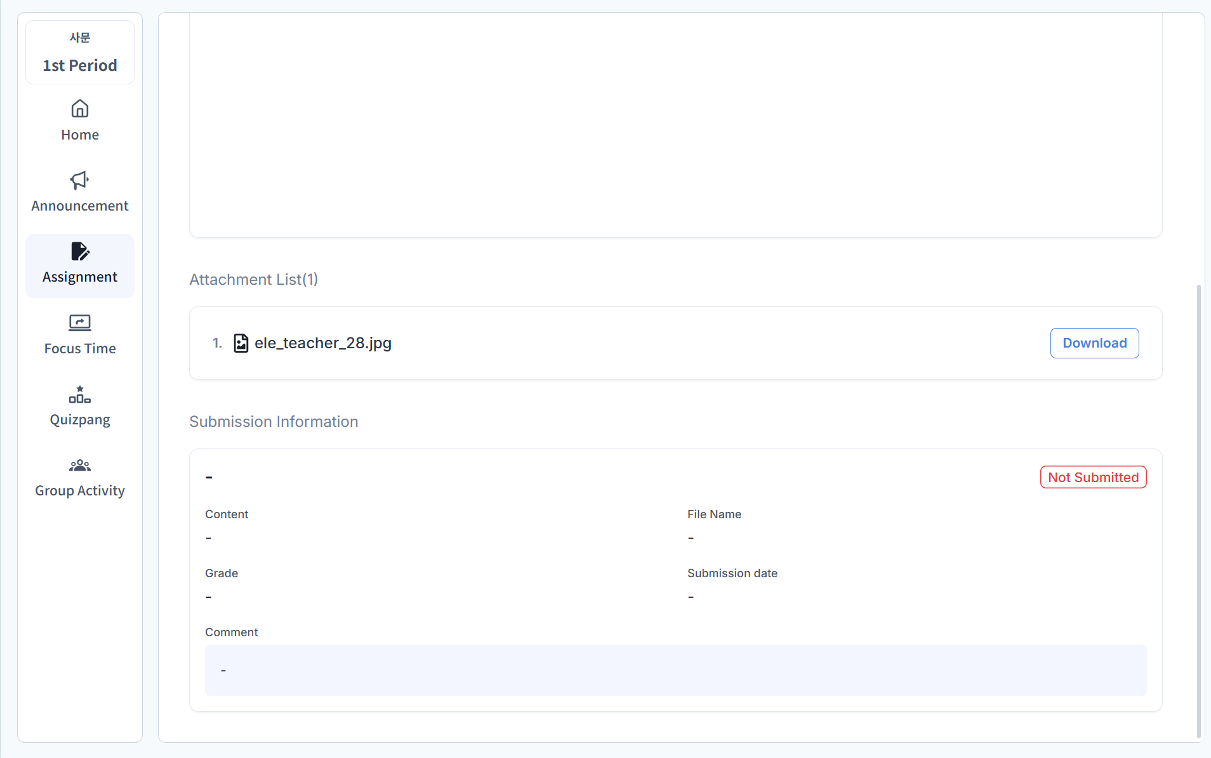The height and width of the screenshot is (758, 1211).
Task: Click the Attachment List(1) heading
Action: click(x=254, y=280)
